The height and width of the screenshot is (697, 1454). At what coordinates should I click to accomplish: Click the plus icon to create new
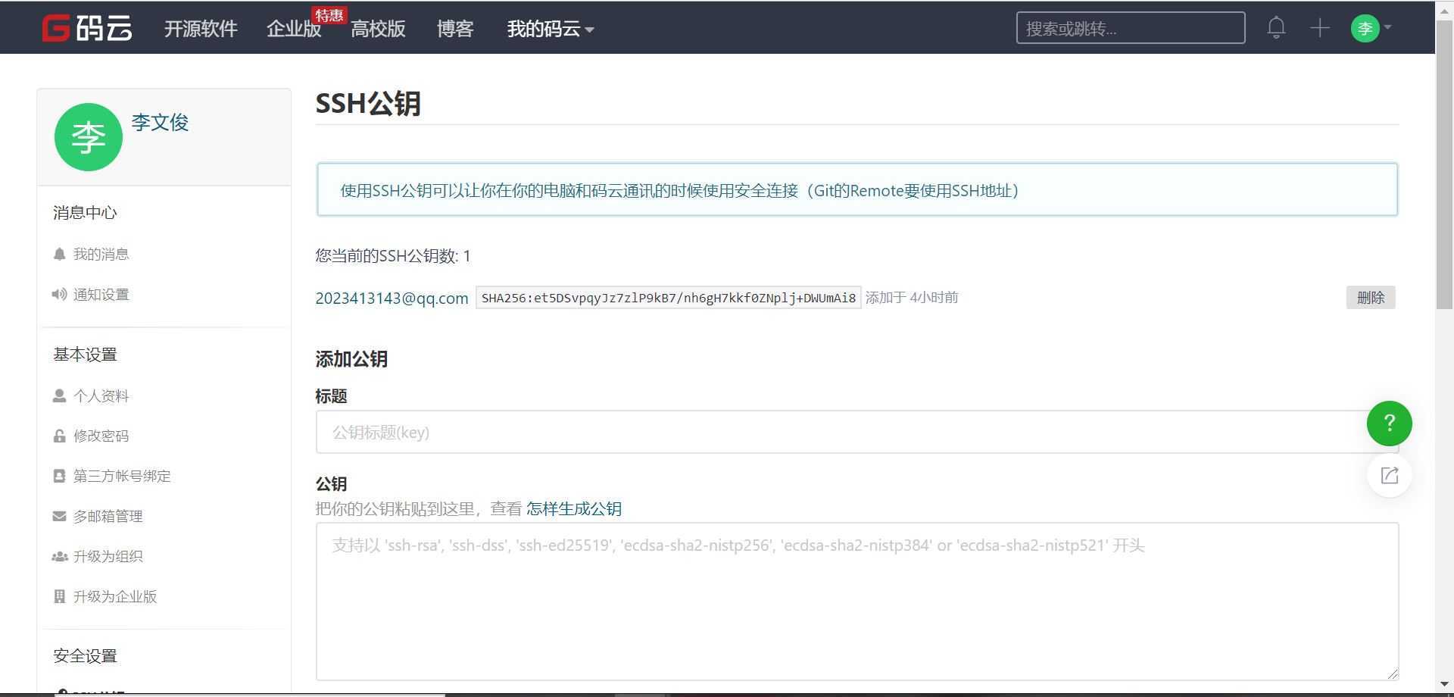(x=1320, y=28)
